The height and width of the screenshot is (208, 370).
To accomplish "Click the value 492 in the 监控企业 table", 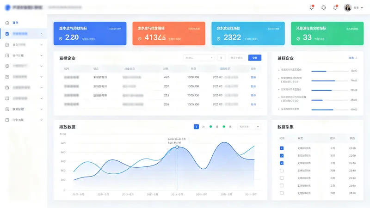I will coord(166,77).
